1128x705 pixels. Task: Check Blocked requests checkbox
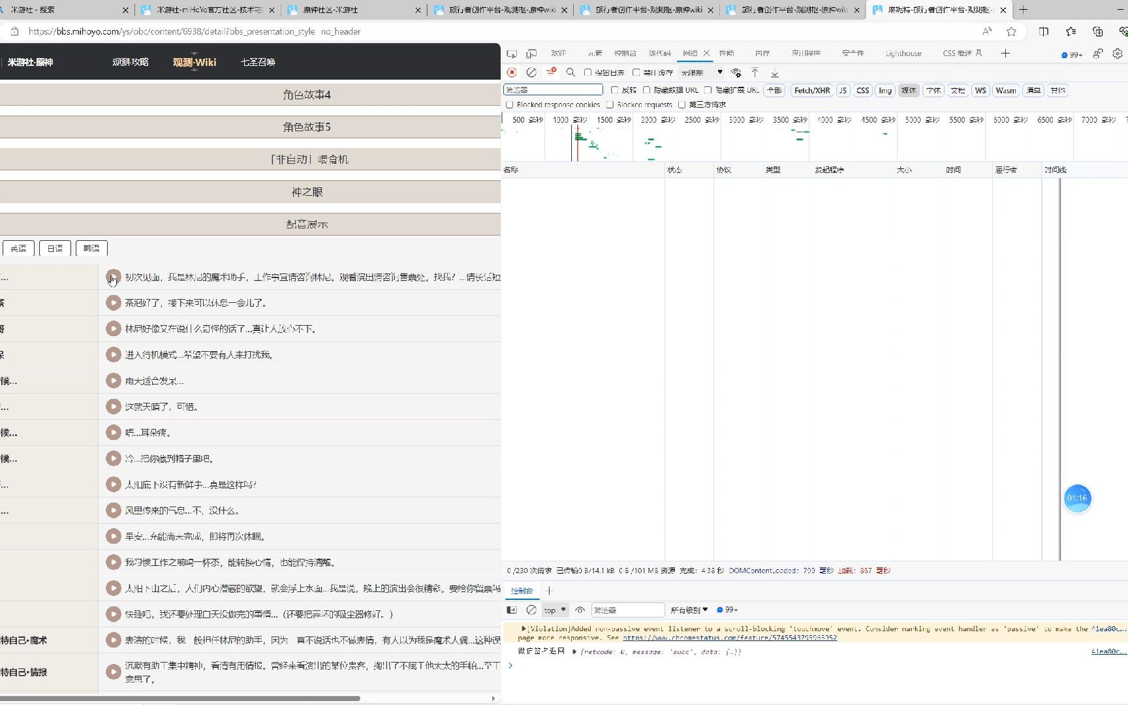[x=610, y=104]
